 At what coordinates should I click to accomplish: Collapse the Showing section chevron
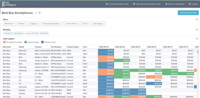tap(197, 30)
